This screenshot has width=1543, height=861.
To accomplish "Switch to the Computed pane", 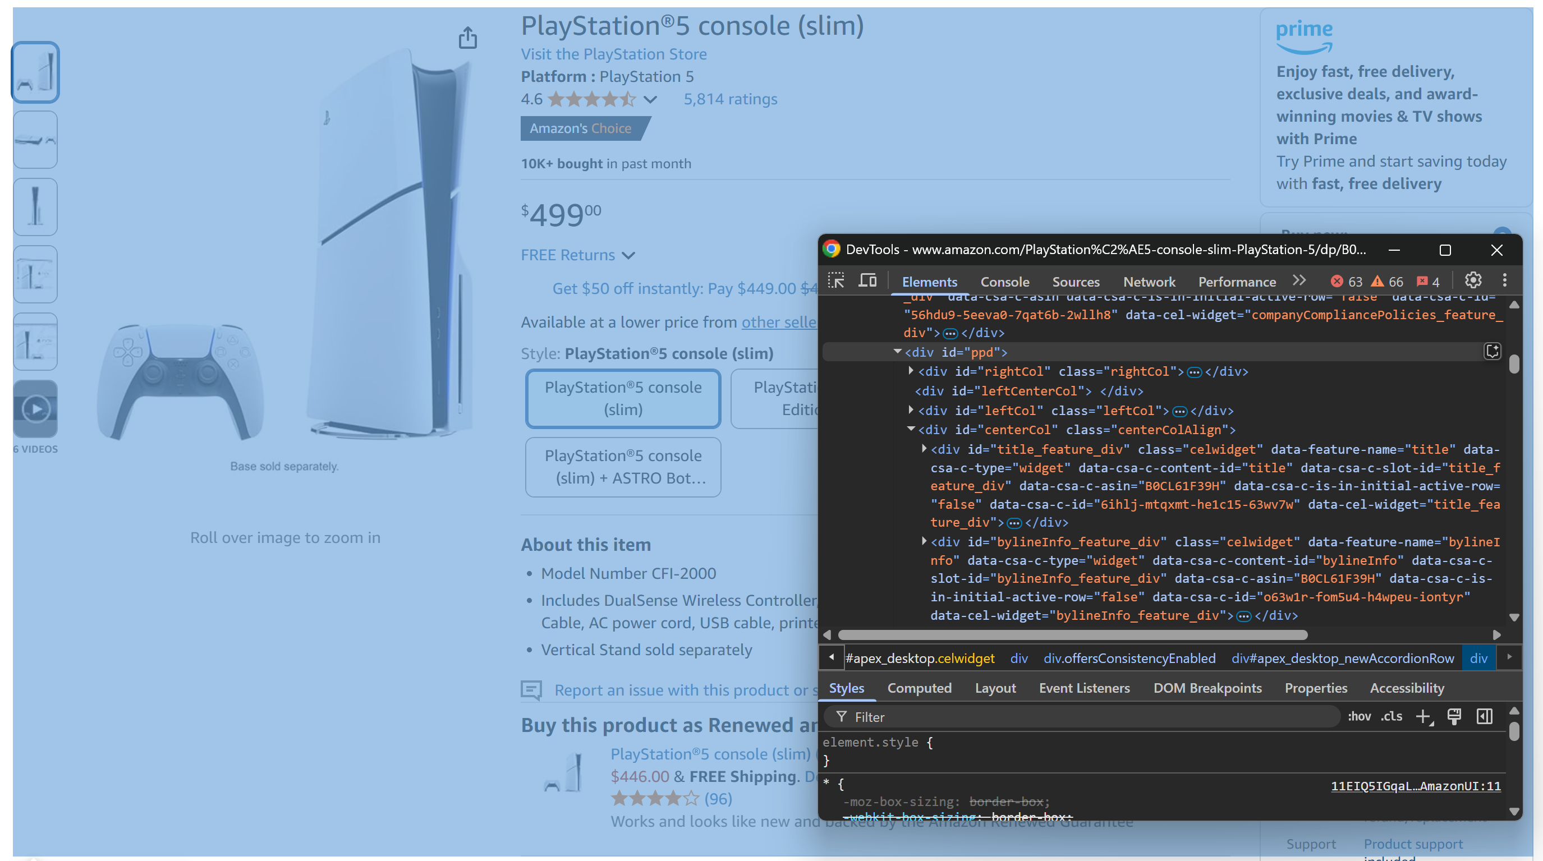I will click(x=919, y=688).
